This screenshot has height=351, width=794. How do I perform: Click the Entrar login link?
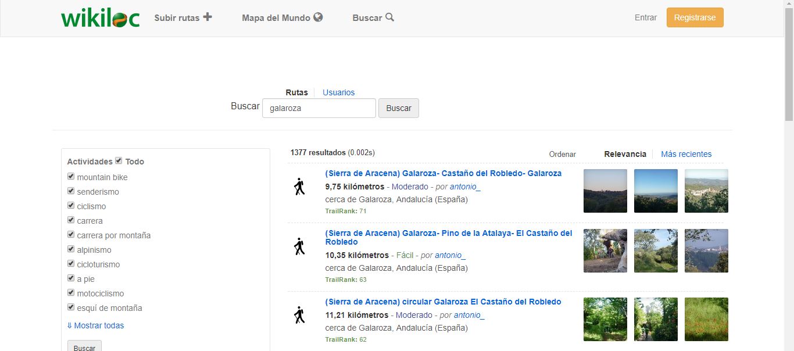[x=645, y=17]
